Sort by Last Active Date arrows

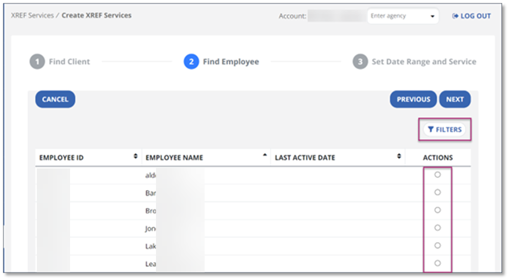click(x=399, y=156)
